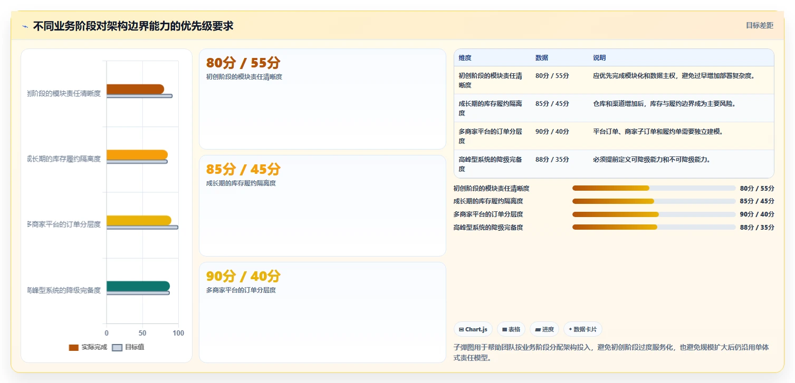Toggle 实际完成 legend swatch in chart
This screenshot has width=795, height=383.
73,348
